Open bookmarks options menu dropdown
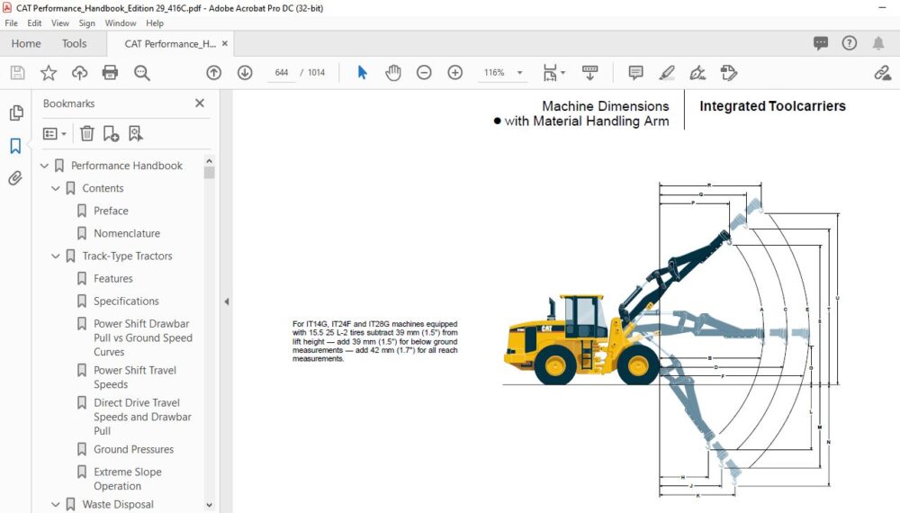Image resolution: width=900 pixels, height=513 pixels. click(55, 134)
